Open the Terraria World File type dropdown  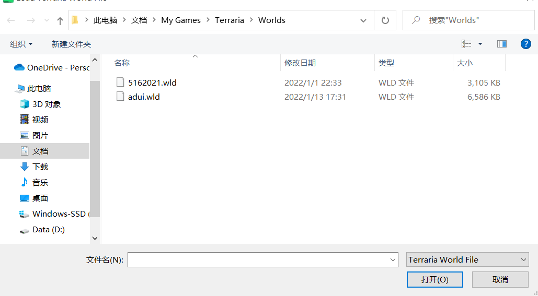(467, 259)
